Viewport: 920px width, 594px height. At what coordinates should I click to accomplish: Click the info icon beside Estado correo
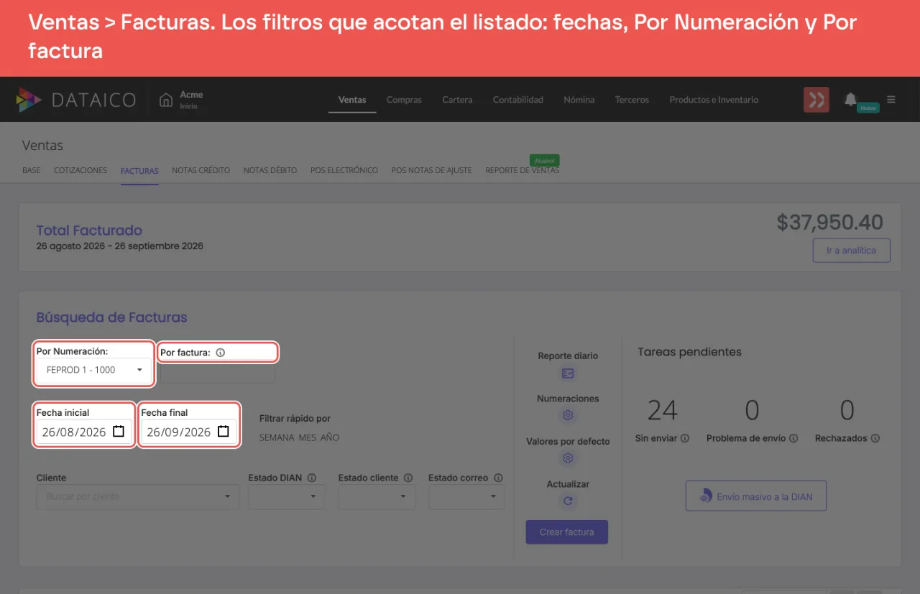pyautogui.click(x=498, y=478)
